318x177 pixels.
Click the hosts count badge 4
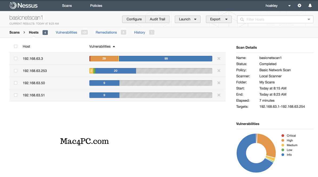pos(45,32)
